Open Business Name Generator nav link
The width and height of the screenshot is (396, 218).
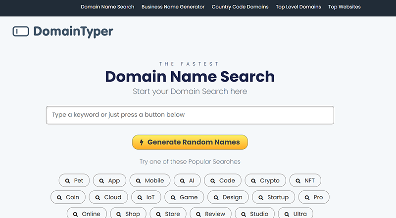coord(173,7)
